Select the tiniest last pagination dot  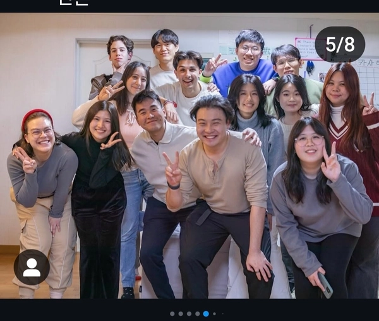click(222, 313)
